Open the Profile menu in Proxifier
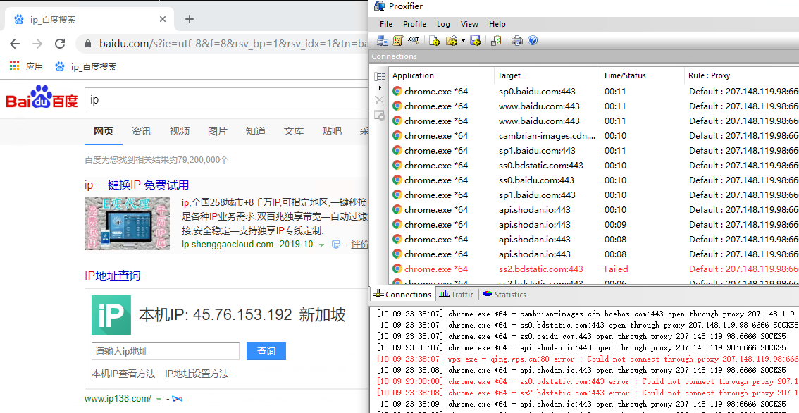799x413 pixels. coord(414,24)
